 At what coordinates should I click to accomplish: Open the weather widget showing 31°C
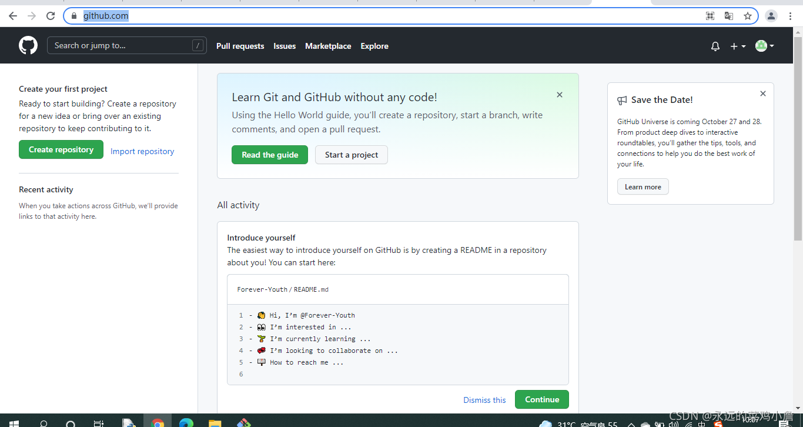click(x=579, y=423)
